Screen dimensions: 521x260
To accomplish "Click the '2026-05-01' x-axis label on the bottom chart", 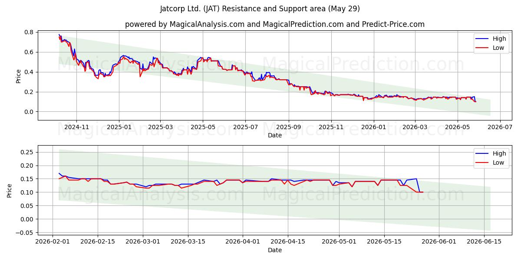I will tap(339, 242).
